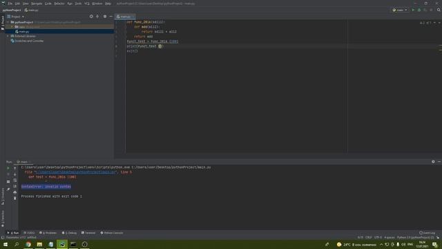Open the Edit menu
Screen dimensions: 442x249
pos(17,3)
